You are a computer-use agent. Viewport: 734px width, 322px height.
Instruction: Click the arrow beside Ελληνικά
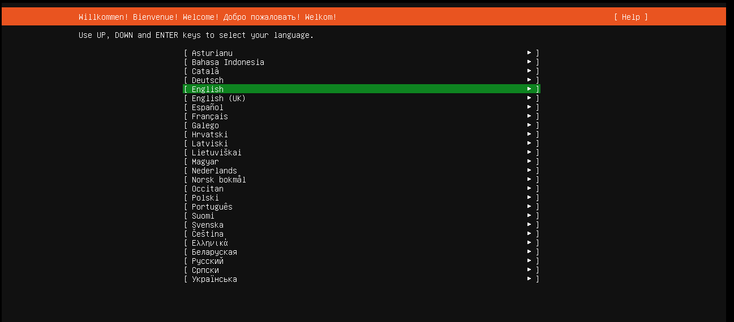tap(529, 243)
